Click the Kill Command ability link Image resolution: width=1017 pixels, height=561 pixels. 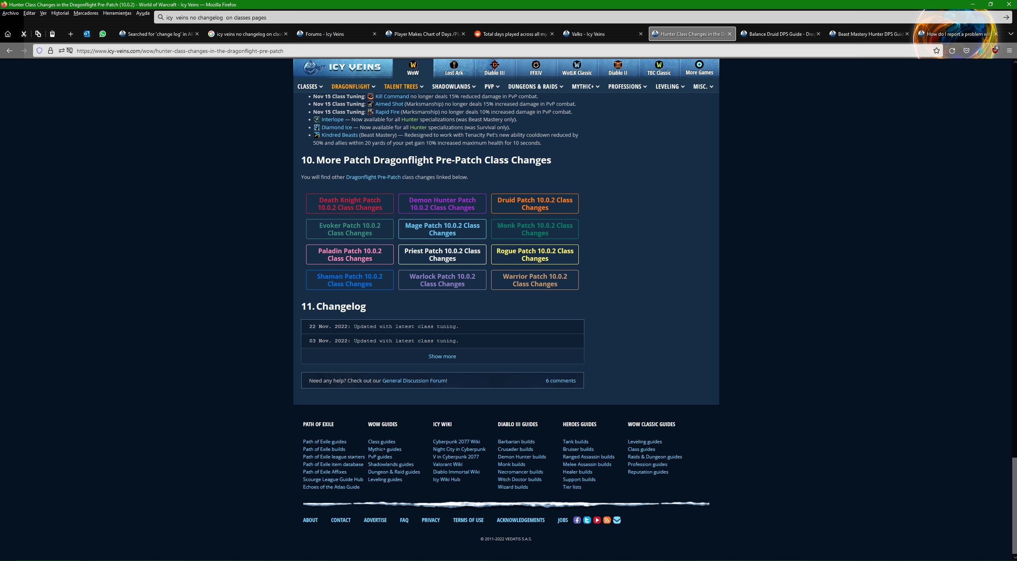tap(392, 96)
